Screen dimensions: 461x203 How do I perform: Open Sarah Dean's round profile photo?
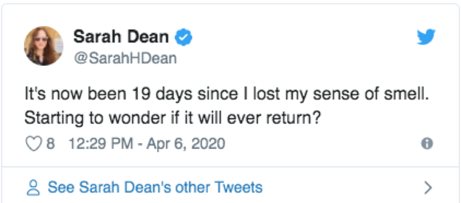coord(44,46)
